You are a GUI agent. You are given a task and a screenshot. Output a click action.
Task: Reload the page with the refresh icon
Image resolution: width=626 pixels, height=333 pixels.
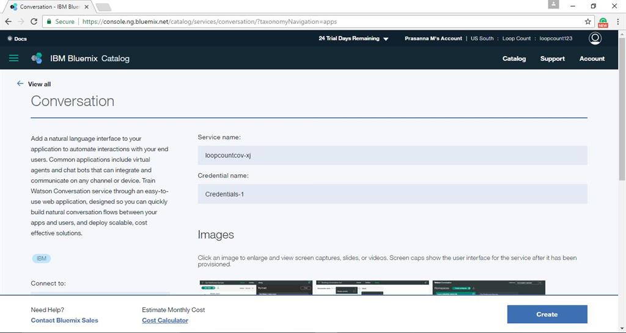pos(34,21)
